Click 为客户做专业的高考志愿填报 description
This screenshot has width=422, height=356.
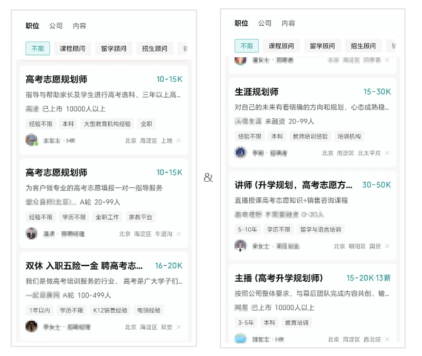click(x=94, y=188)
